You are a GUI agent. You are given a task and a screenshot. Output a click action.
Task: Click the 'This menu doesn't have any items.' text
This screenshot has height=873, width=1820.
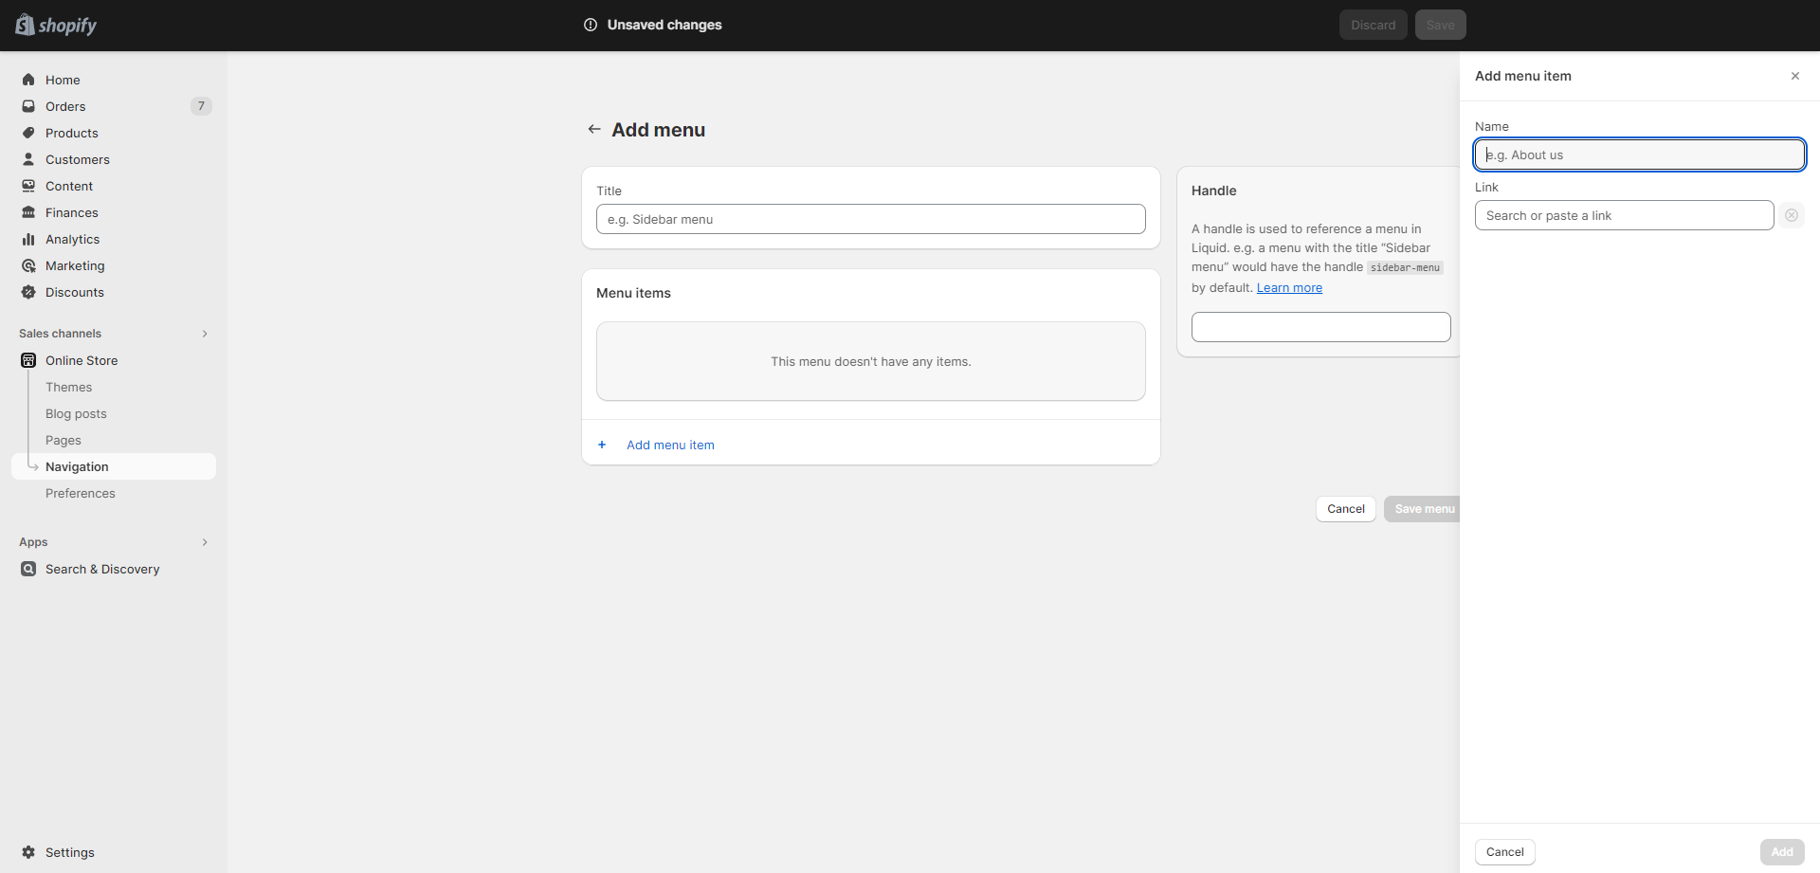click(871, 361)
